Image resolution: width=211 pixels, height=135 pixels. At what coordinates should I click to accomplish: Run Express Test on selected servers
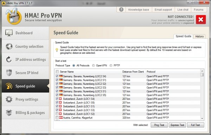pyautogui.click(x=177, y=125)
